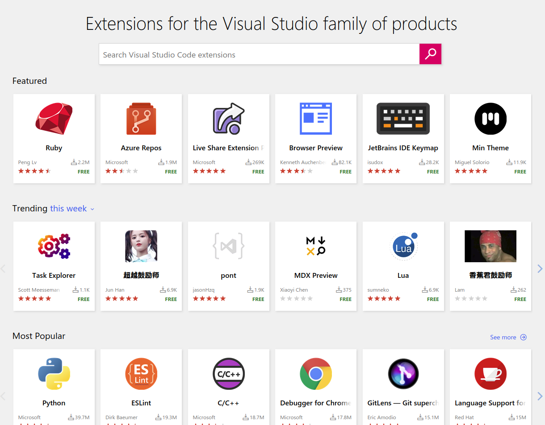Click the empty star rating on MDX Preview
Image resolution: width=545 pixels, height=425 pixels.
coord(297,299)
